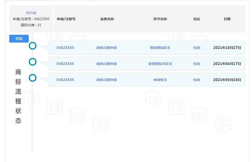Viewport: 252px width, 162px height.
Task: Click 结束 in the 2021年03月24日 row
Action: tap(196, 80)
